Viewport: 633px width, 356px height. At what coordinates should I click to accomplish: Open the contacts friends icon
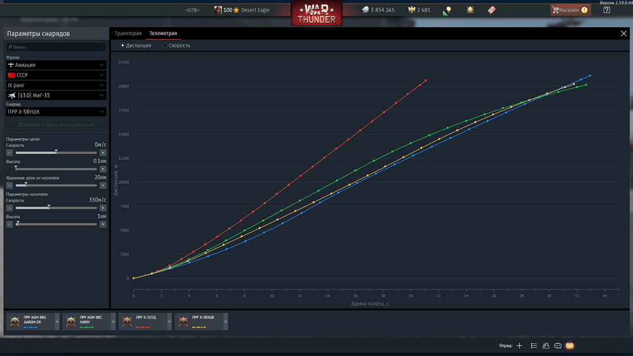pyautogui.click(x=546, y=345)
